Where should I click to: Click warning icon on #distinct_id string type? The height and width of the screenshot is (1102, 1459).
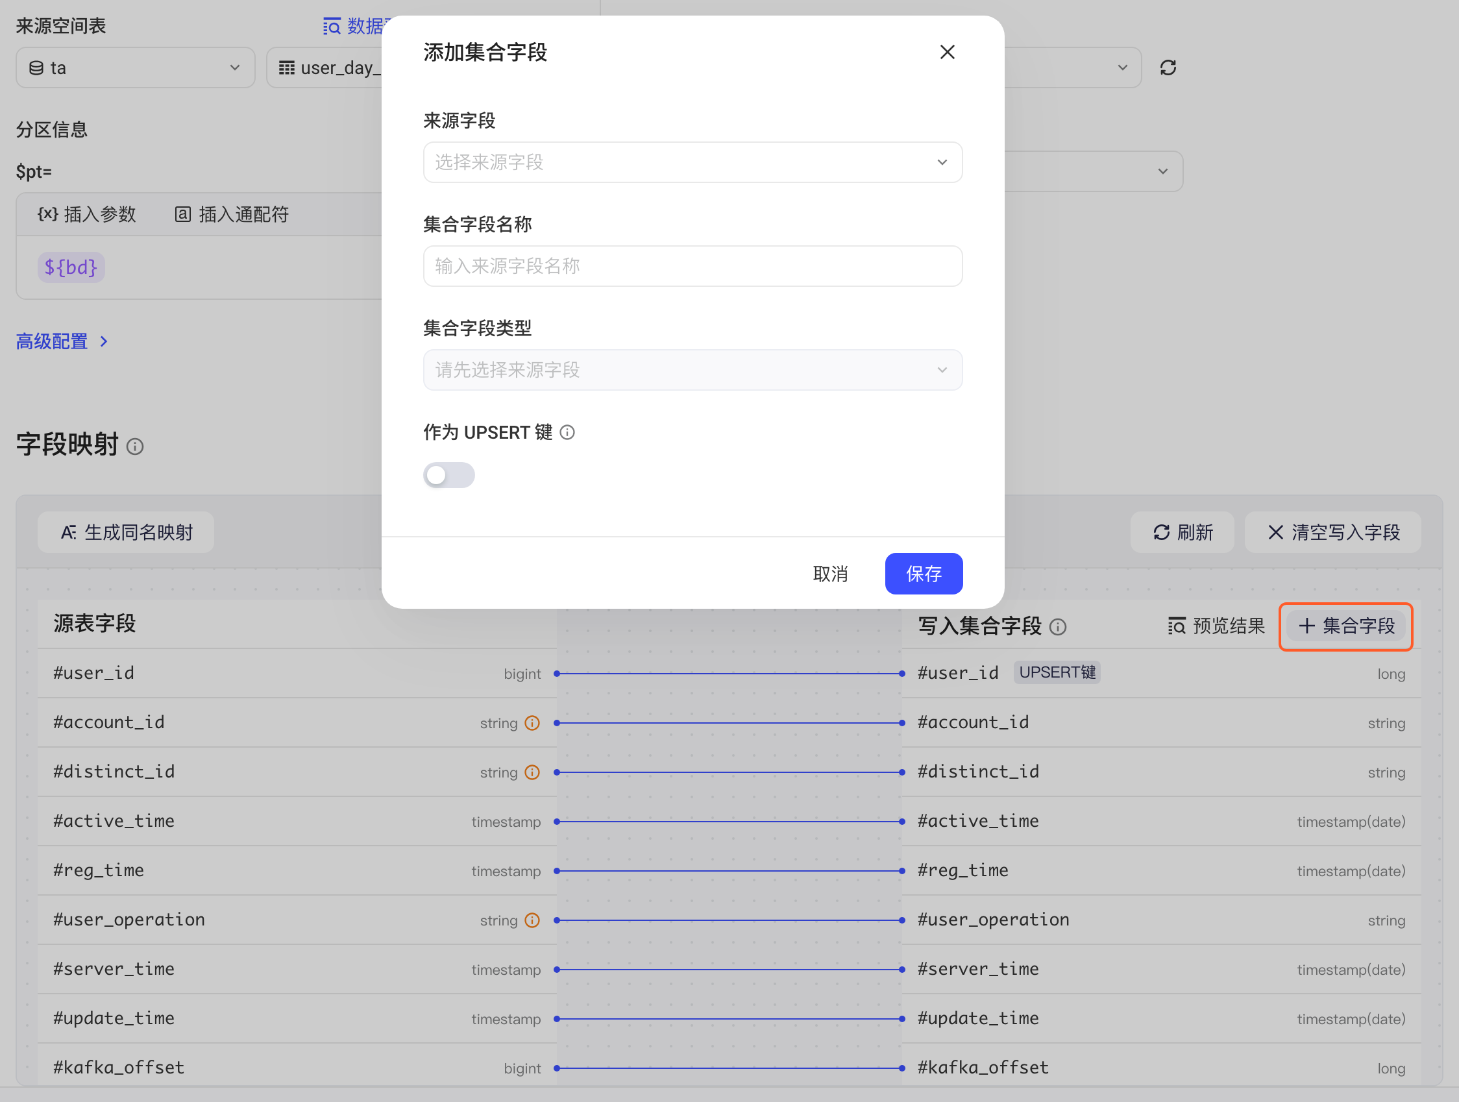click(x=532, y=772)
